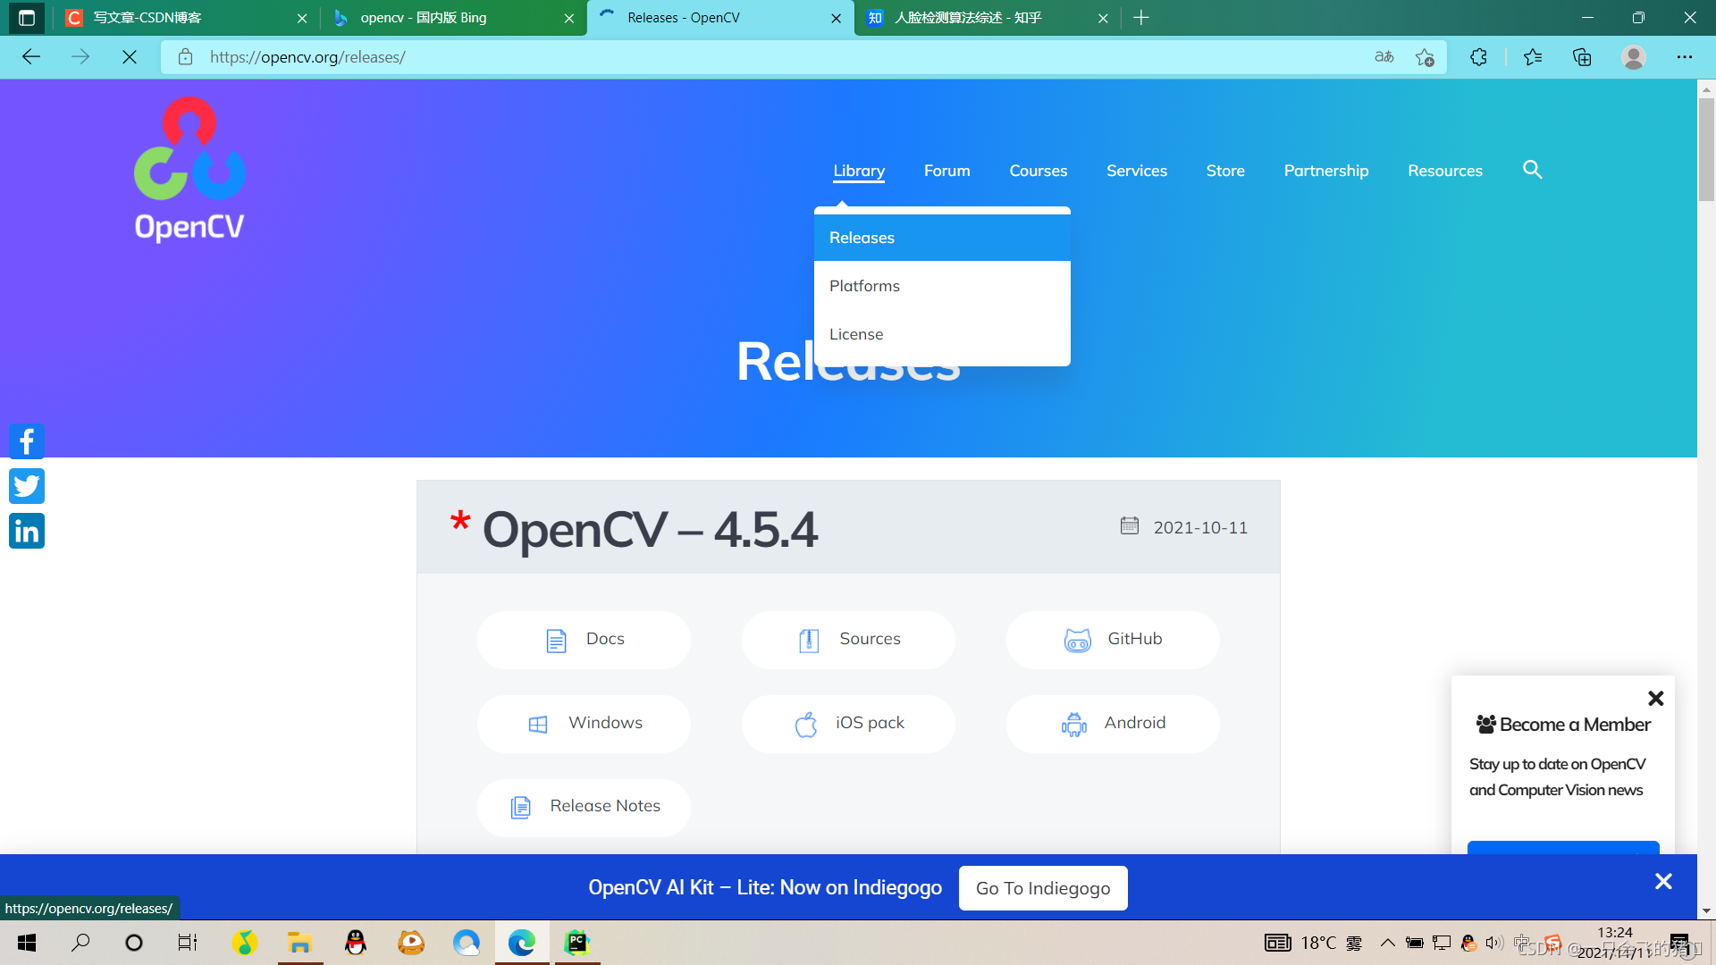Open PyCharm from taskbar

click(576, 943)
